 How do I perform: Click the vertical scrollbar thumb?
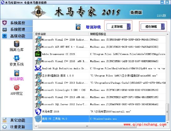tap(167, 112)
